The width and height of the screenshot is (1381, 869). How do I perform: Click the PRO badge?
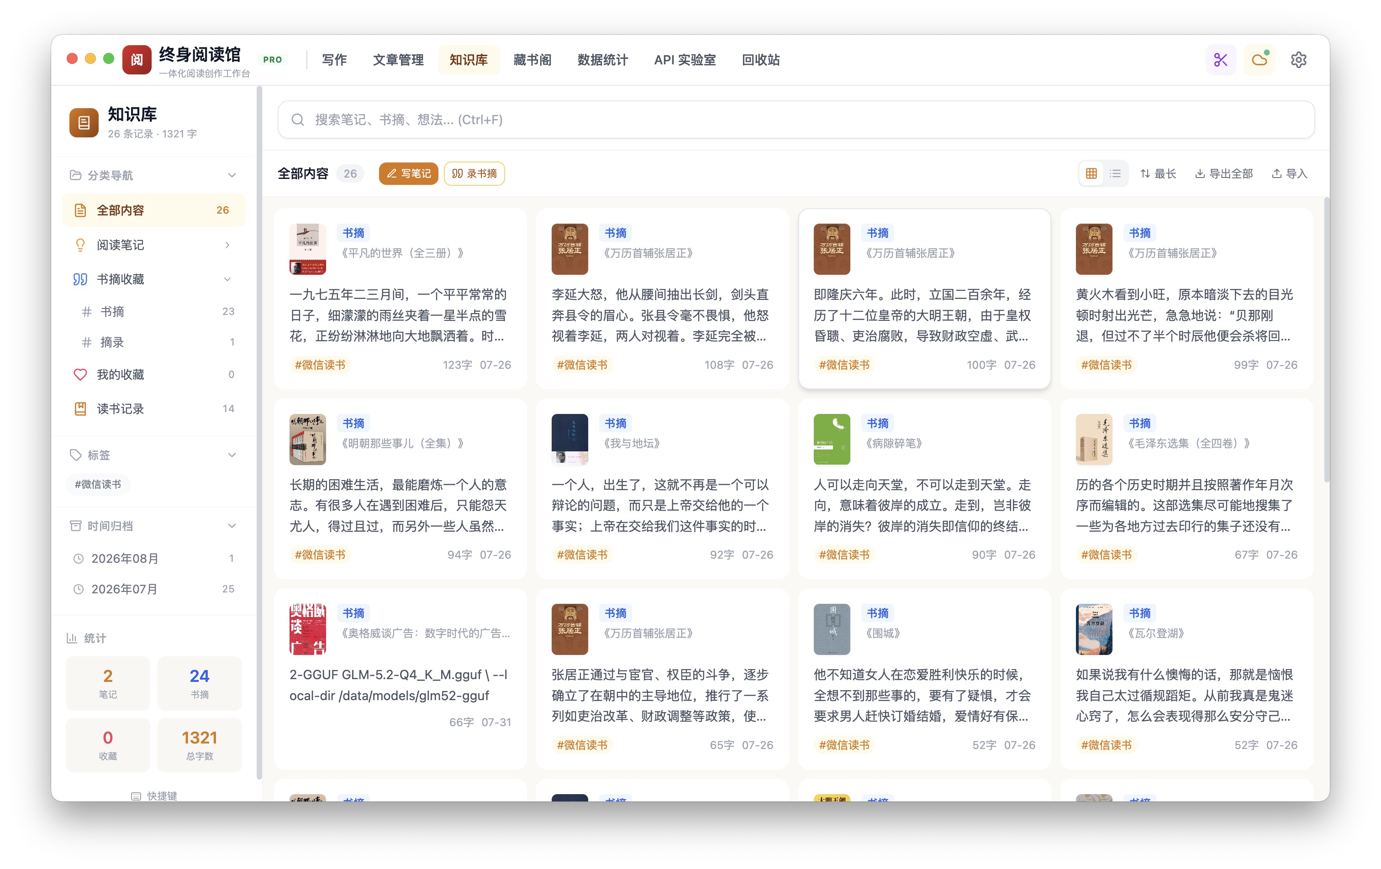[273, 60]
